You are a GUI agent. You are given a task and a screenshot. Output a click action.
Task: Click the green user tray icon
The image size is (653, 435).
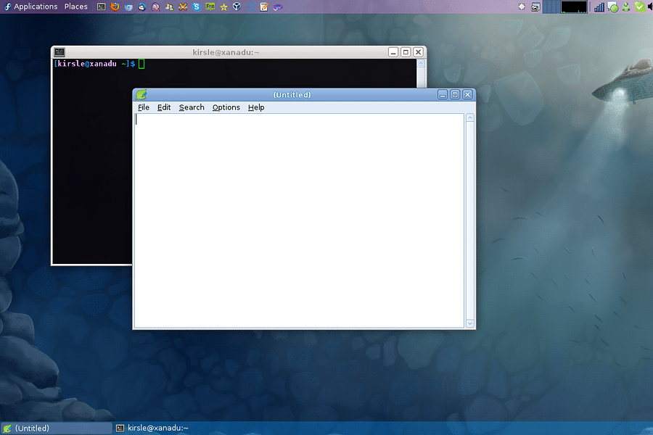(626, 7)
